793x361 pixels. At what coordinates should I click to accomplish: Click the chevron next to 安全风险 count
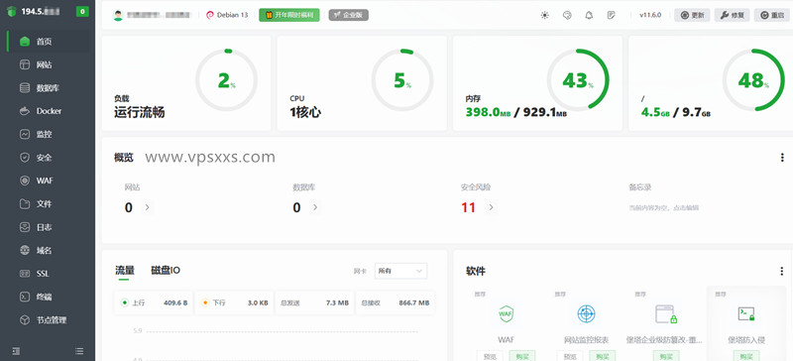pos(491,207)
